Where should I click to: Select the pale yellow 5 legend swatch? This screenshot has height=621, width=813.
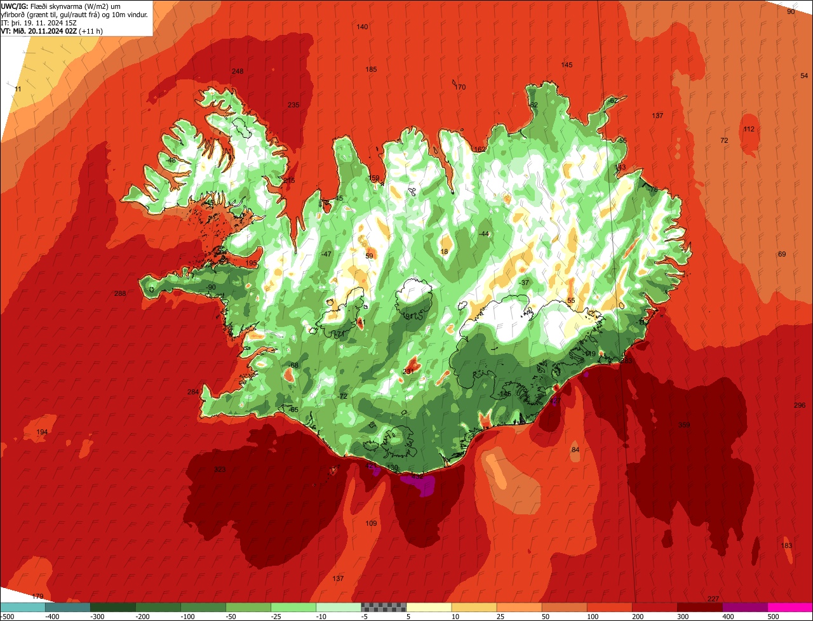[x=429, y=607]
